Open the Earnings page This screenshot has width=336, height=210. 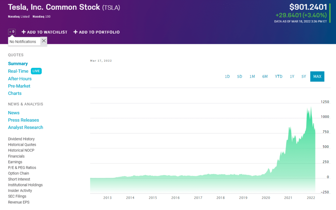pos(15,162)
